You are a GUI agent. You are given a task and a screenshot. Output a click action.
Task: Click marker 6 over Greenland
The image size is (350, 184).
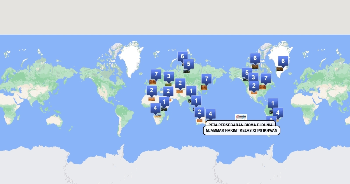pos(283,61)
